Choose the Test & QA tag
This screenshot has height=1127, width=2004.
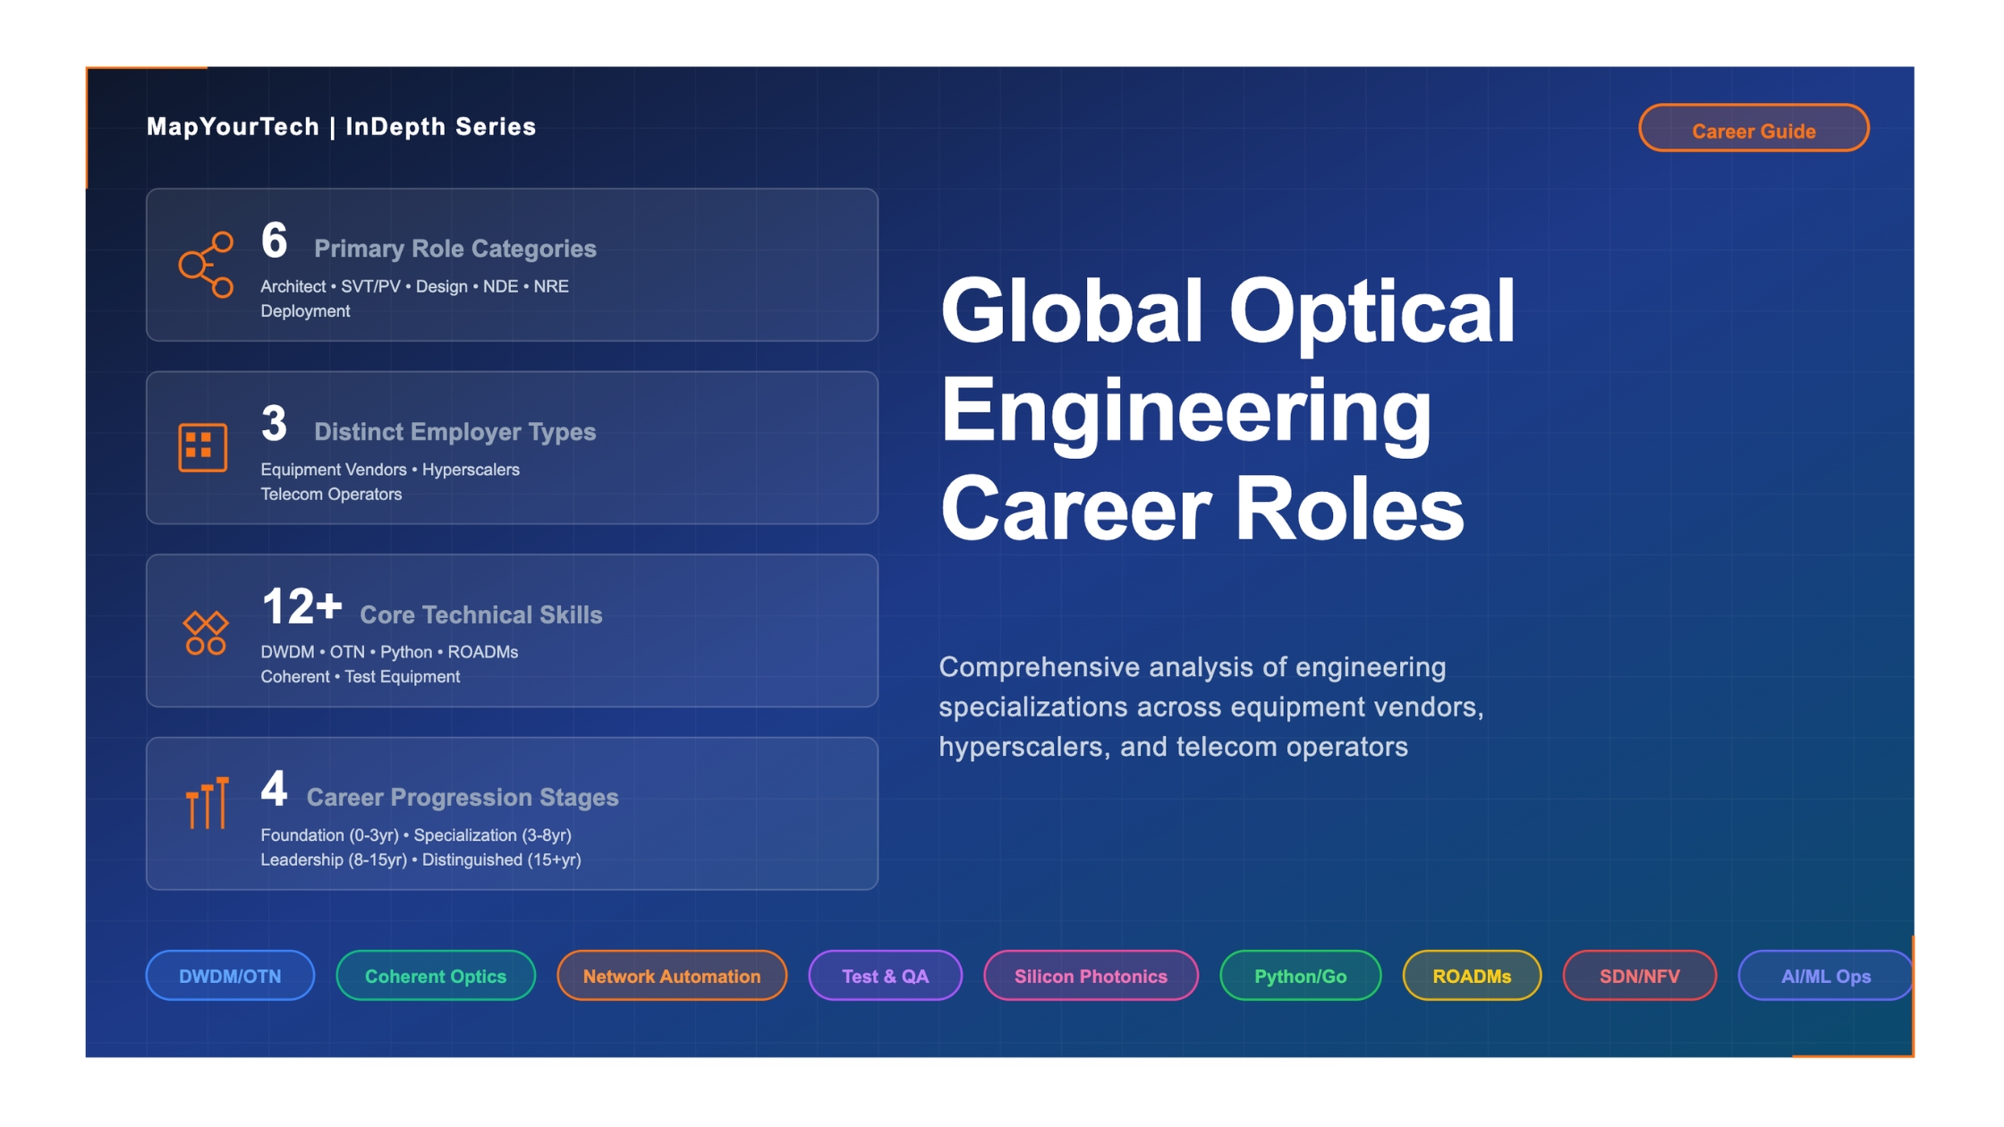pos(885,976)
